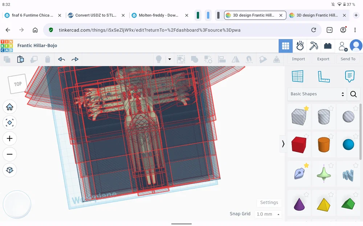Select the striped hole Sphere shape
The height and width of the screenshot is (226, 363).
click(x=348, y=117)
